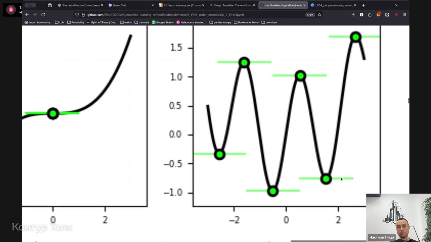This screenshot has width=431, height=242.
Task: Open the Firefox View icon
Action: coord(50,5)
